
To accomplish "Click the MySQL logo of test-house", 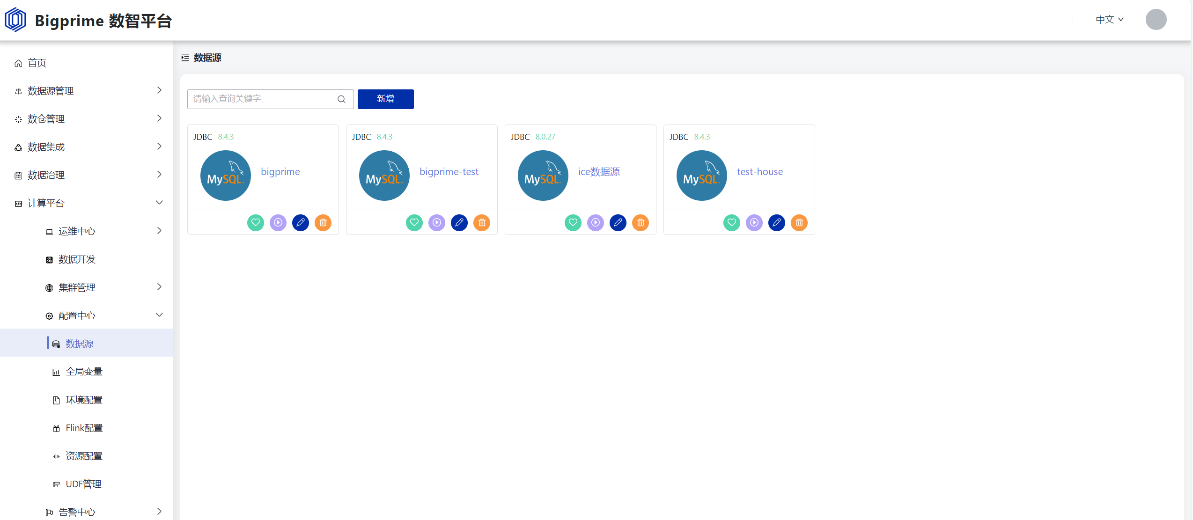I will pyautogui.click(x=702, y=176).
